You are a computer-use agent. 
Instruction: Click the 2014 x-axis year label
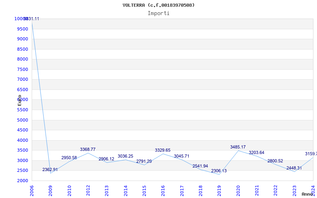[126, 191]
